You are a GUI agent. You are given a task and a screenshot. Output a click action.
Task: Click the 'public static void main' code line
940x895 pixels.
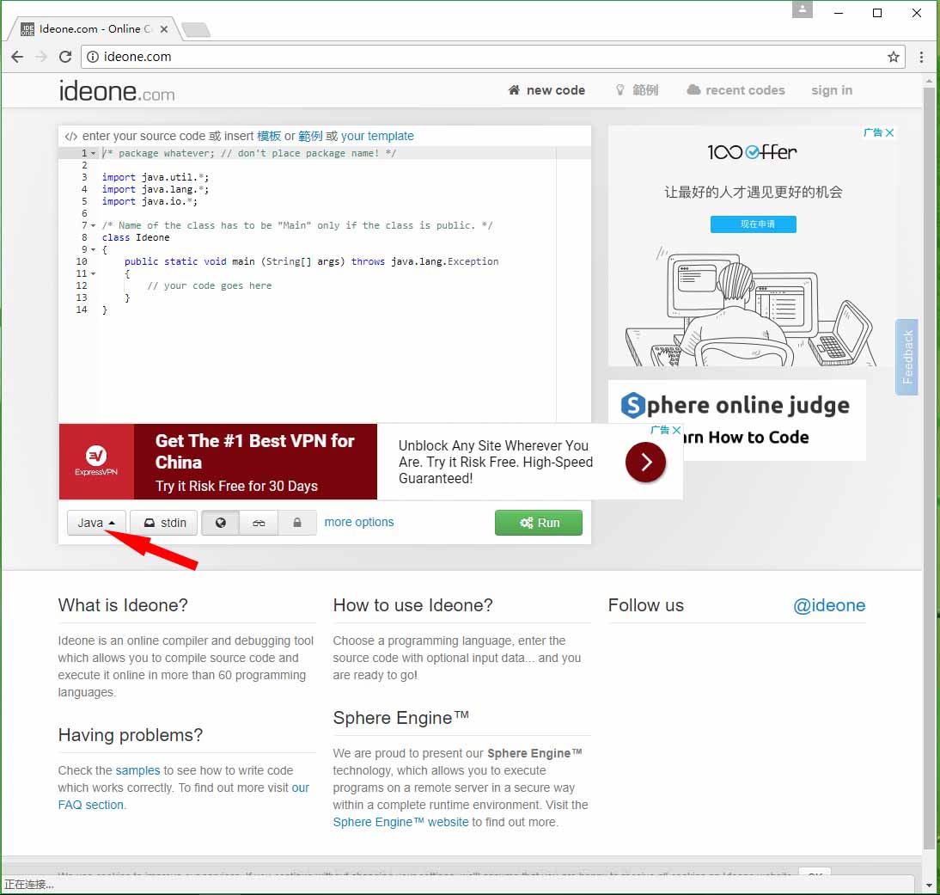tap(311, 261)
